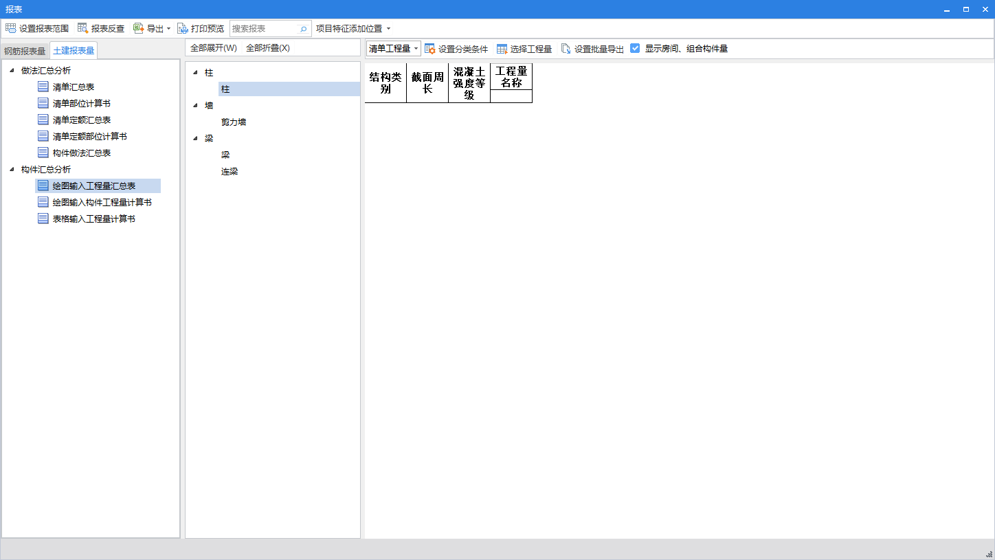Collapse the 构件汇总分析 tree group

12,169
